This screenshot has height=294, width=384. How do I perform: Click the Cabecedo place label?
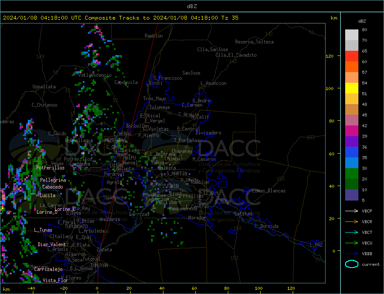(52, 187)
